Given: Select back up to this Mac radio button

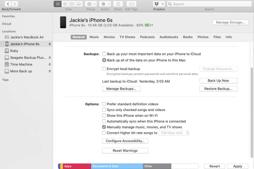Looking at the screenshot, I should pos(104,60).
